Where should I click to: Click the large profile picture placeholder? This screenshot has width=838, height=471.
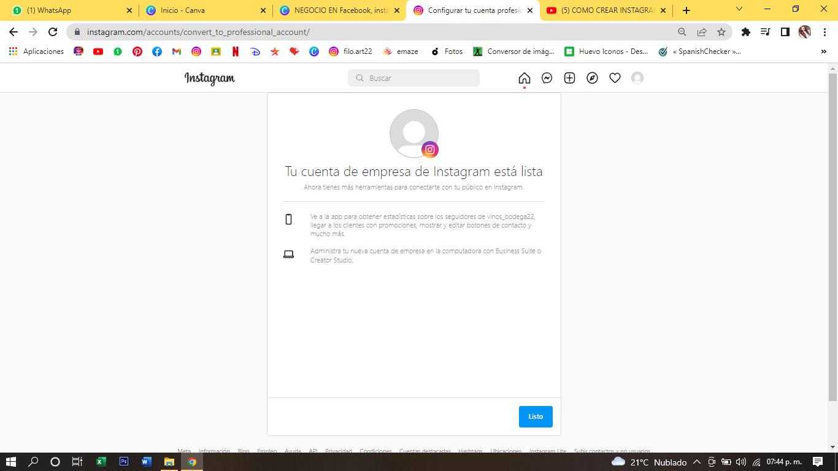414,134
